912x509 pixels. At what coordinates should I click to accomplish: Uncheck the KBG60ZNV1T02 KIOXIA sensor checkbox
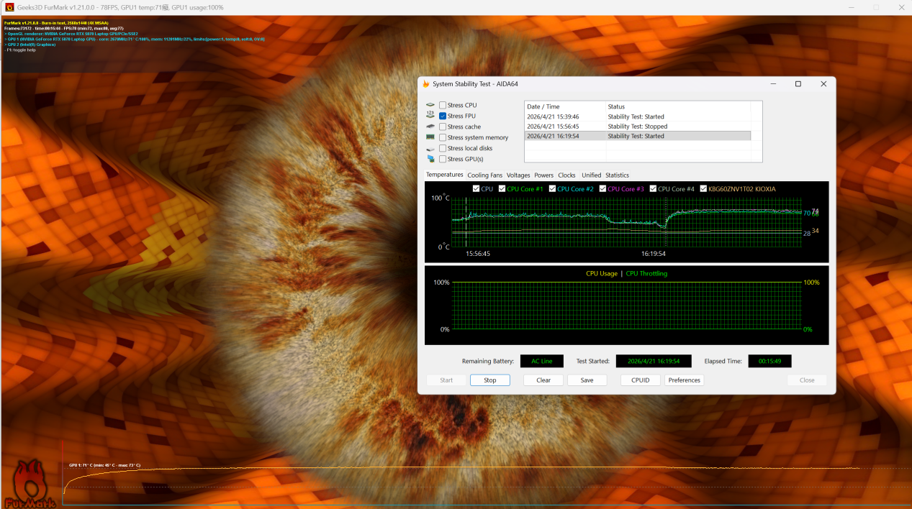point(703,189)
